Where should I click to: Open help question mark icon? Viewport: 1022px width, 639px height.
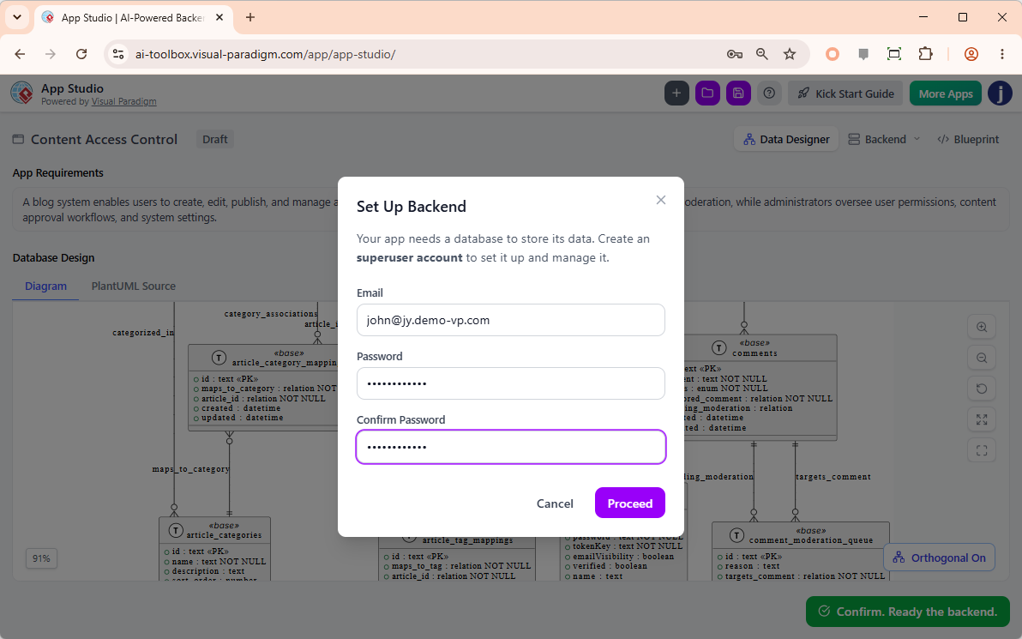click(x=769, y=93)
